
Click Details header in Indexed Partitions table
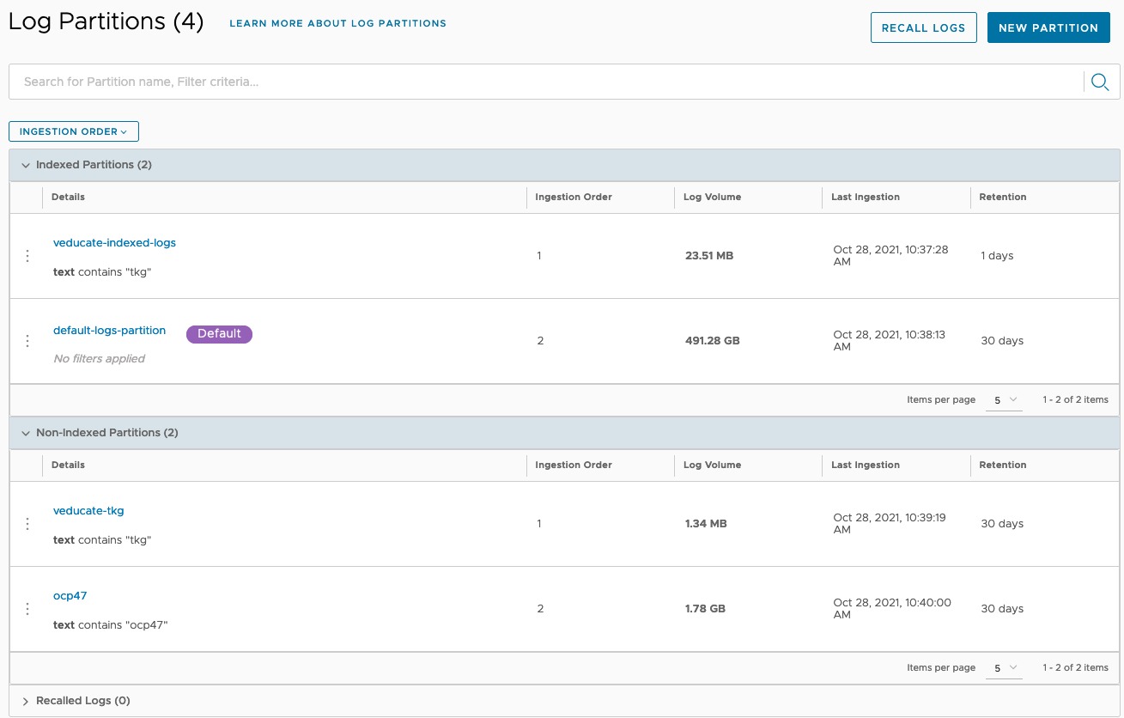pyautogui.click(x=68, y=197)
